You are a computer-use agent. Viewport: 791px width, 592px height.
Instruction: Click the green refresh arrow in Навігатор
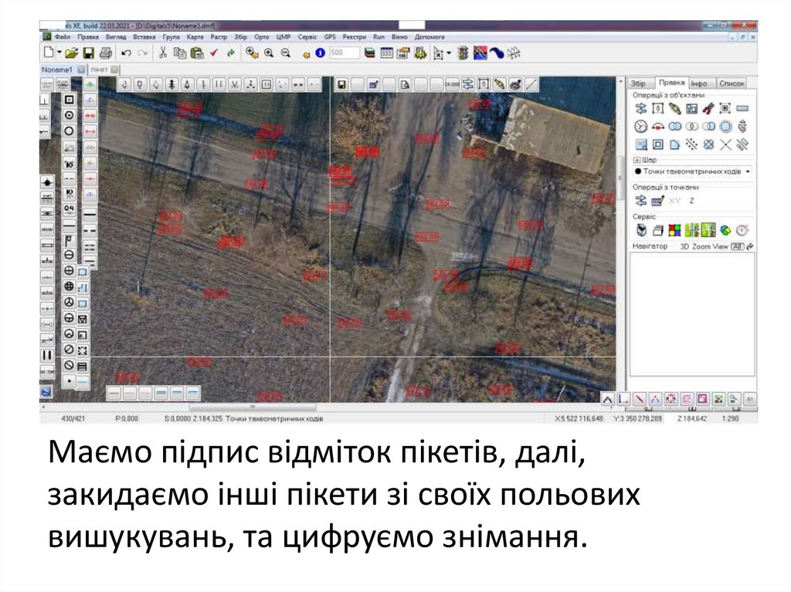(x=750, y=246)
